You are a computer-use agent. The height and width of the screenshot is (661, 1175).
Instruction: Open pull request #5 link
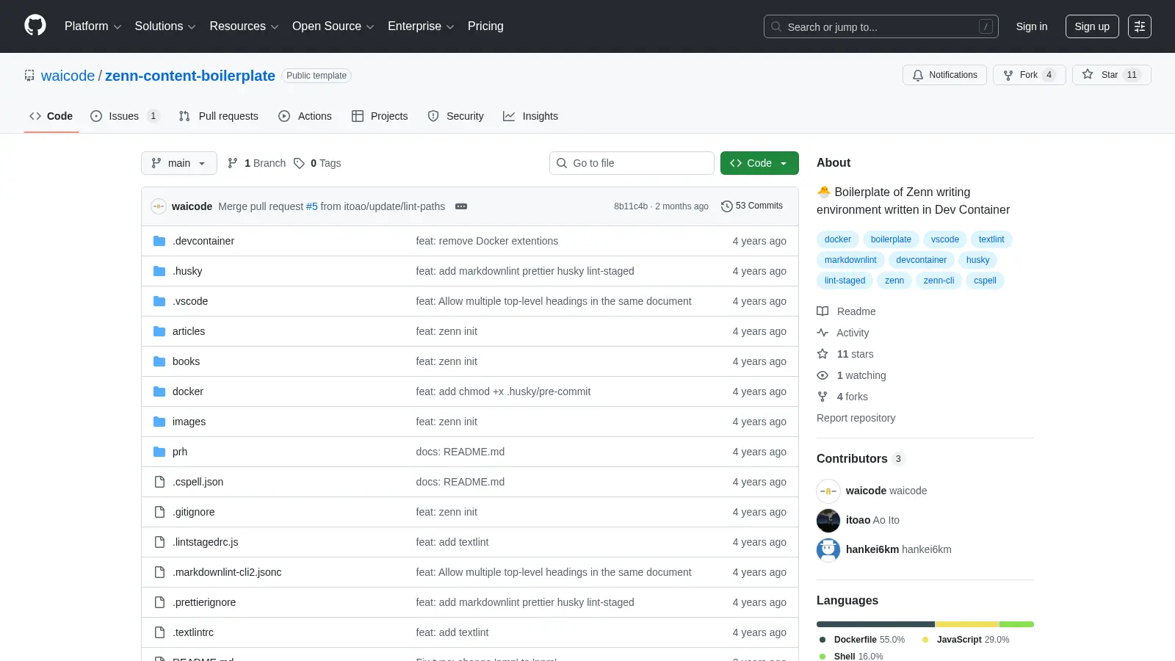[x=312, y=206]
